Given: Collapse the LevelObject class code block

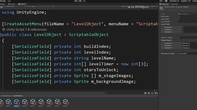Looking at the screenshot, I should [x=1, y=35].
